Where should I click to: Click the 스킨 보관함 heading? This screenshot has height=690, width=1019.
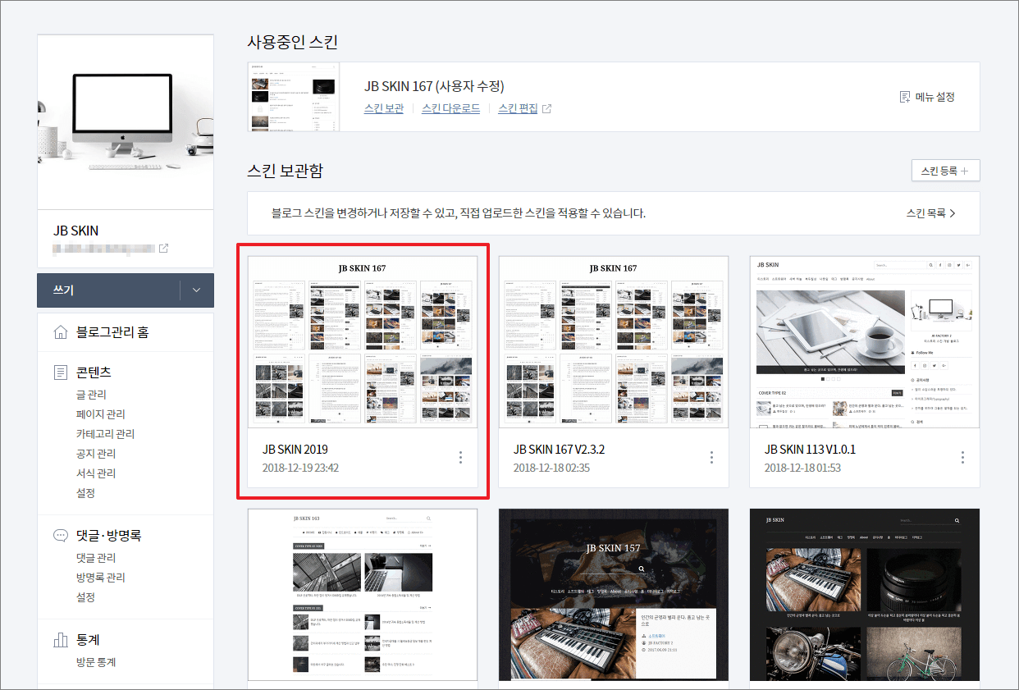[x=286, y=171]
